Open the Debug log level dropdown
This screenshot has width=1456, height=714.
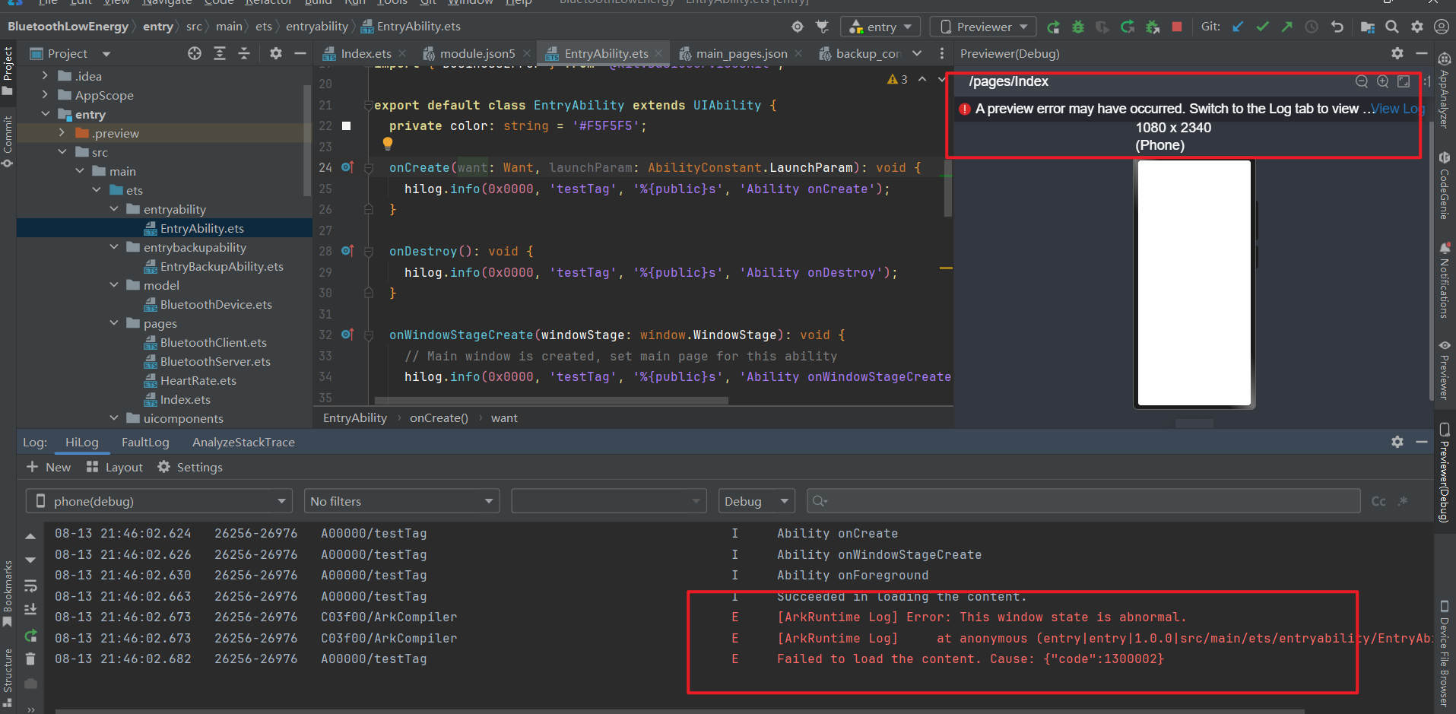click(x=757, y=501)
